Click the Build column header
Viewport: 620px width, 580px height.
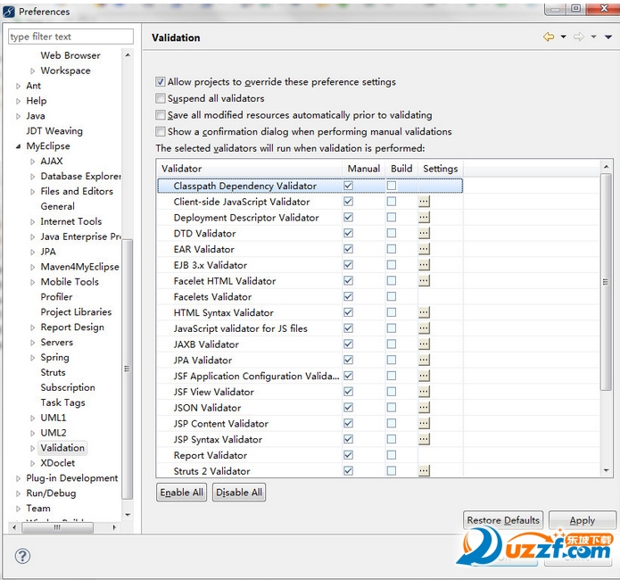coord(401,169)
